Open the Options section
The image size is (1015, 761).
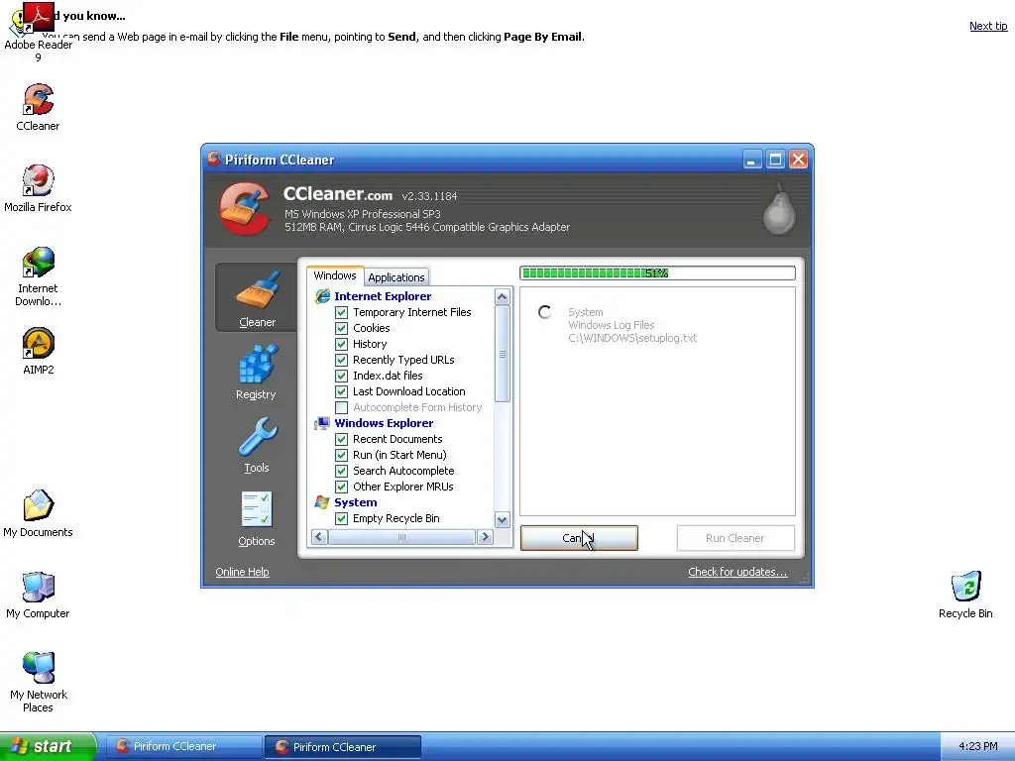point(257,519)
